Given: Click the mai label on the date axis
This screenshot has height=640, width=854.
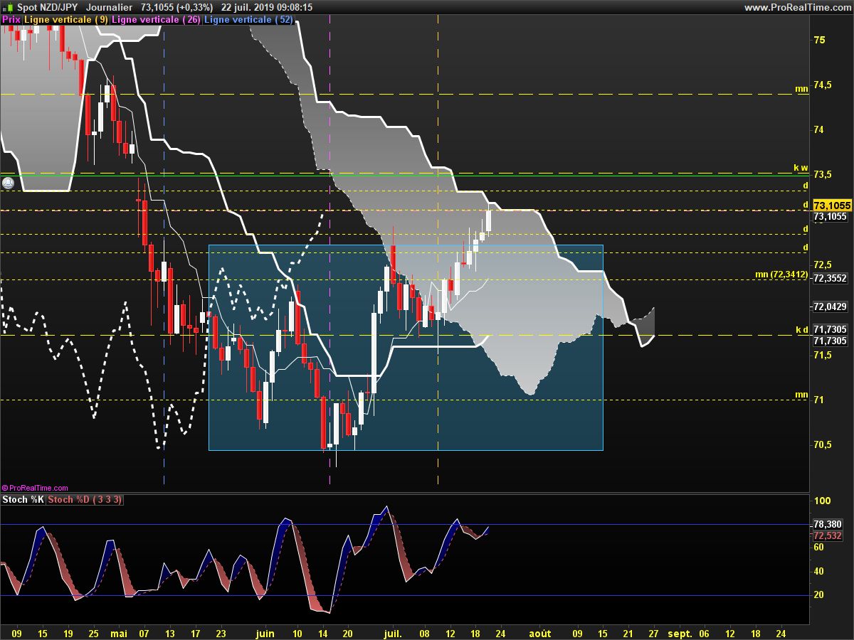Looking at the screenshot, I should pyautogui.click(x=118, y=632).
